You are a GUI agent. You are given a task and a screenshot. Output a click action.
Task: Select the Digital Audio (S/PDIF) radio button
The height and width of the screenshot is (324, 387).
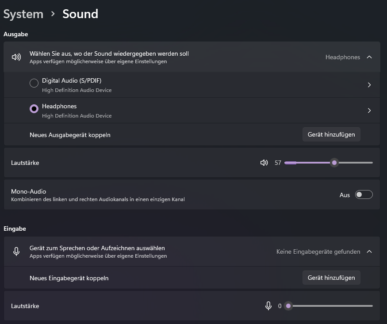tap(34, 83)
